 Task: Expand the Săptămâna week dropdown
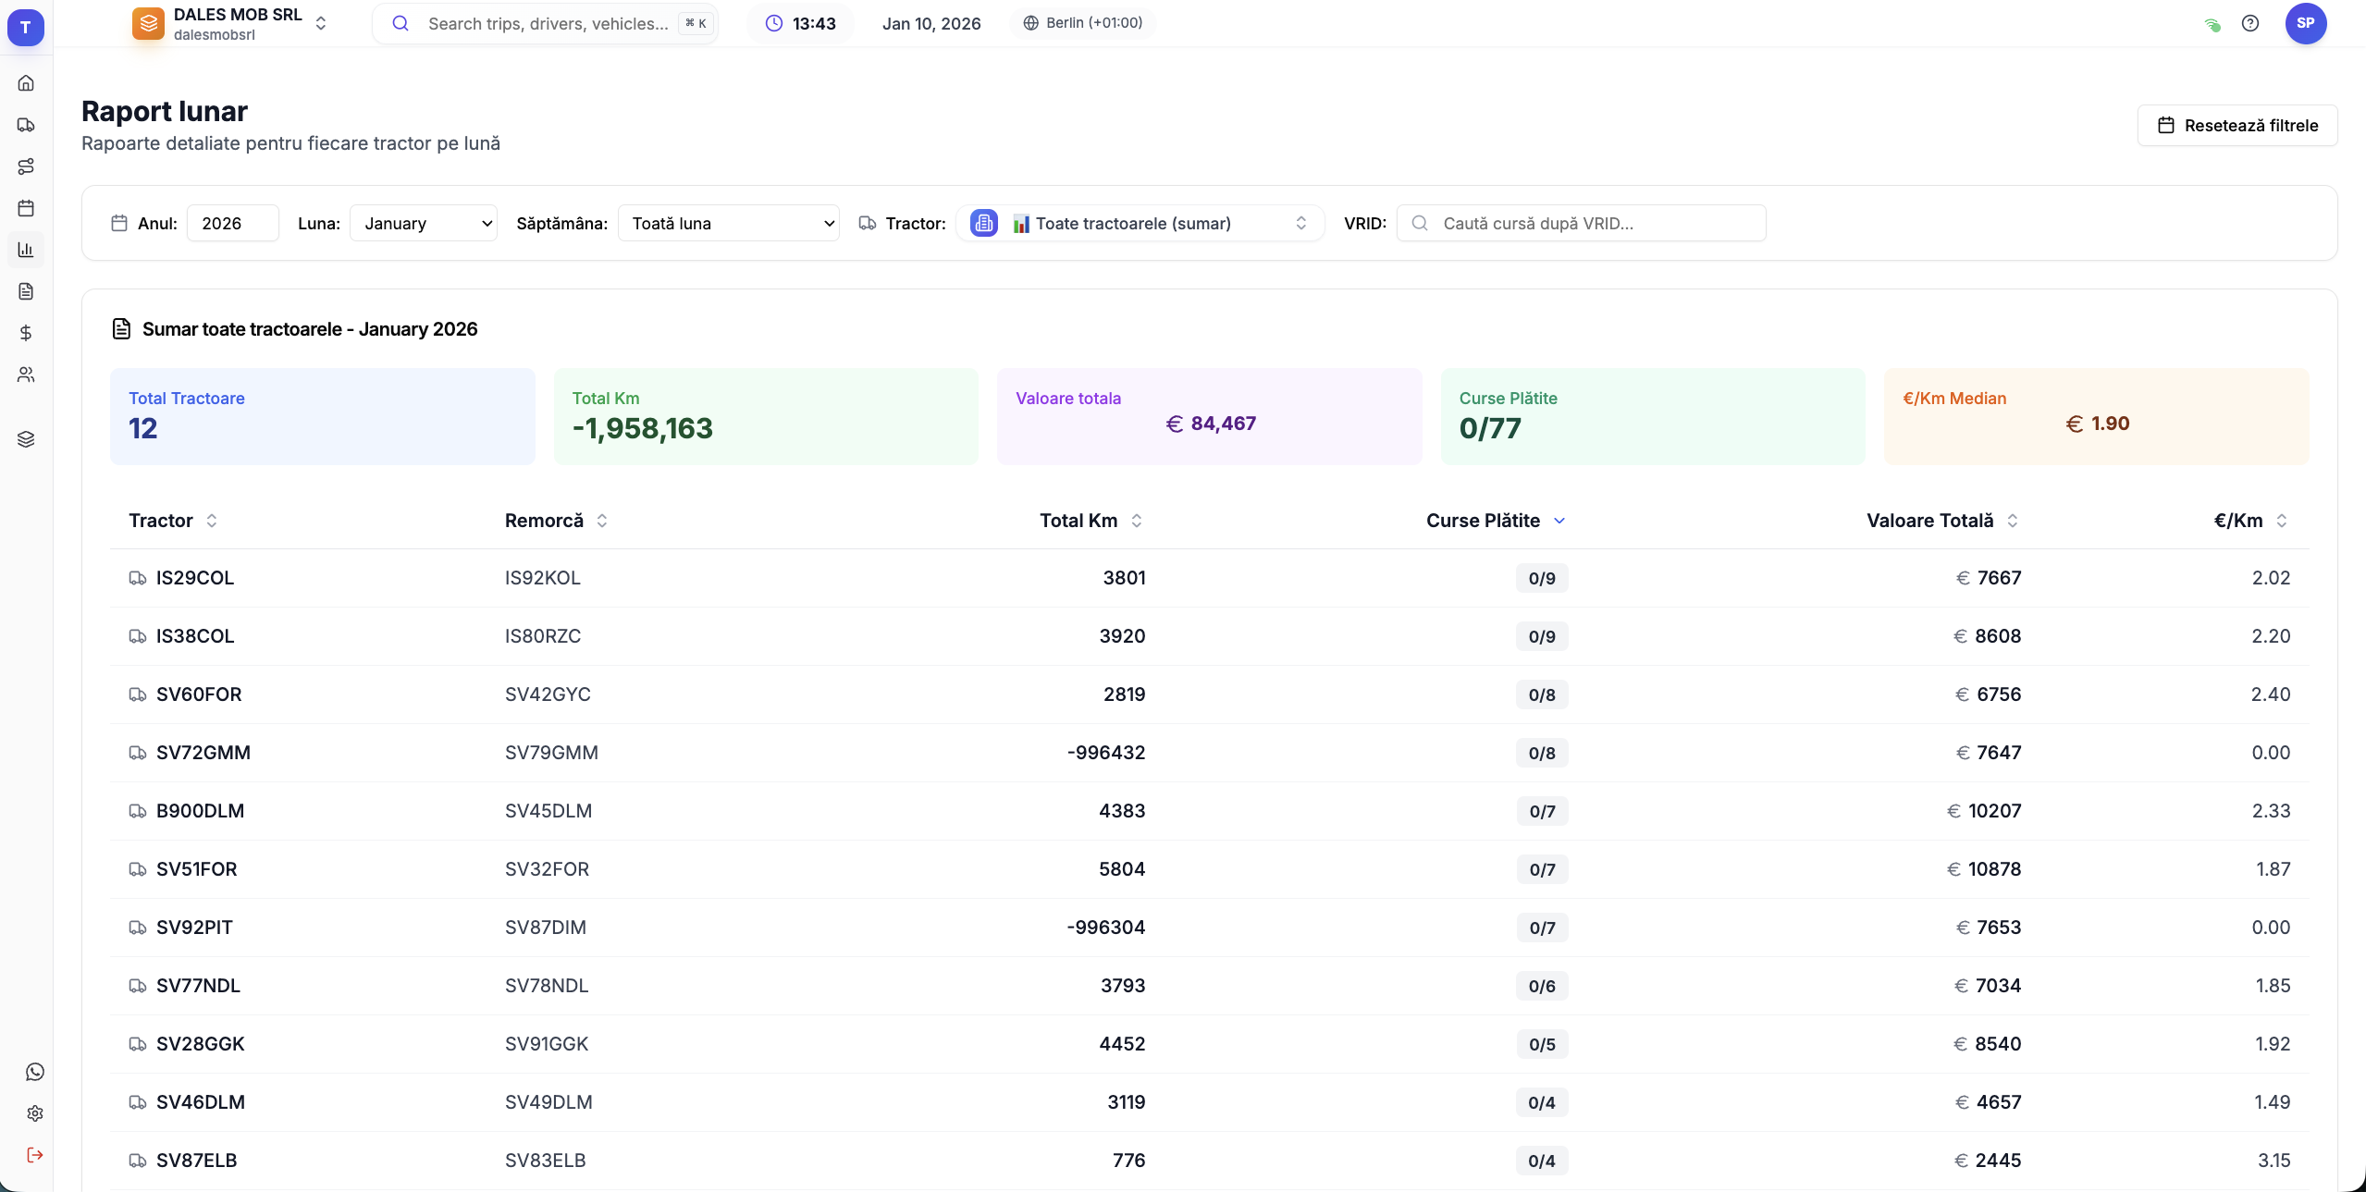(729, 223)
